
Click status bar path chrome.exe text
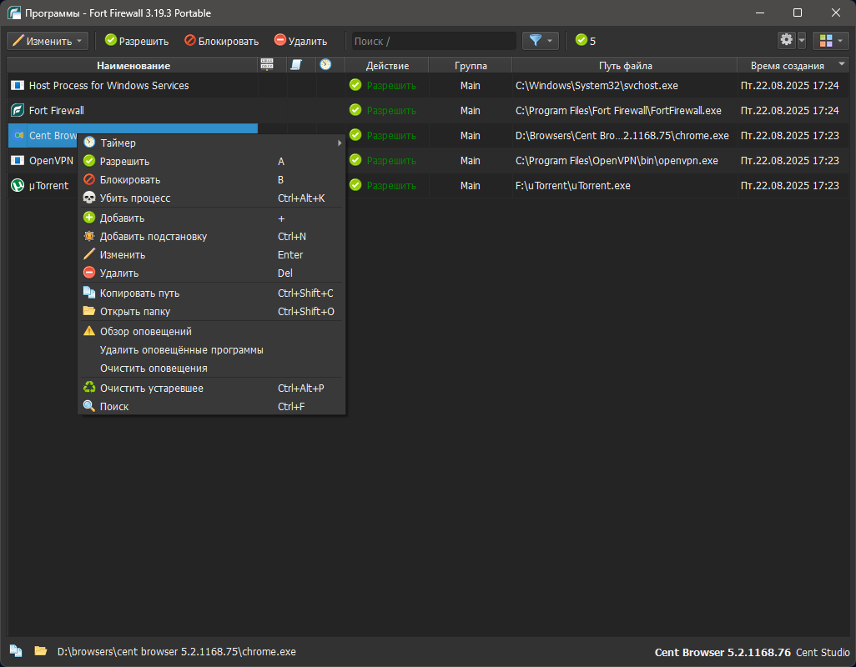tap(177, 652)
